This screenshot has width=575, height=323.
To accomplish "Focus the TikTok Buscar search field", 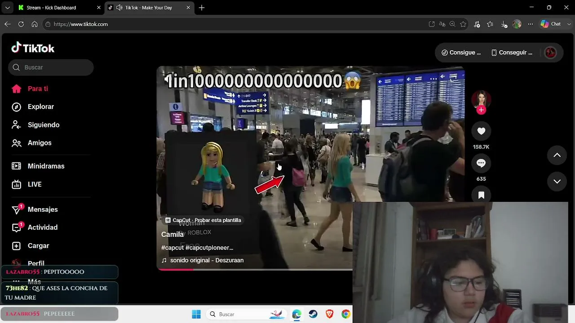I will 51,67.
